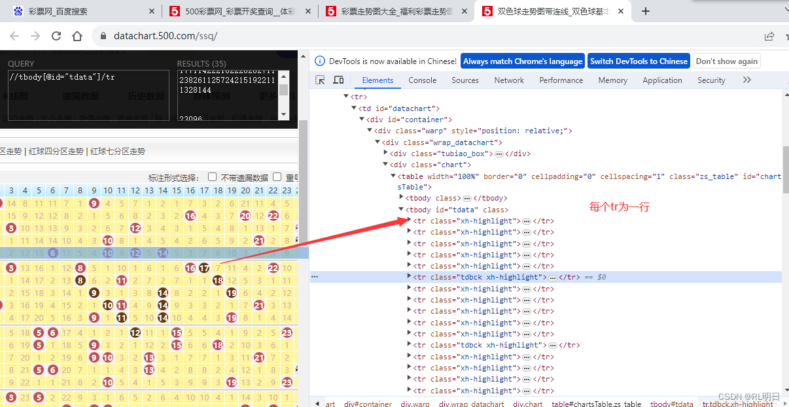Show more DevTools tabs with >> icon
This screenshot has width=789, height=407.
pos(747,80)
